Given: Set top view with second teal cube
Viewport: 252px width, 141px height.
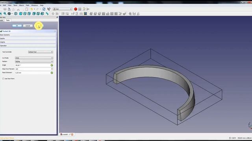Looking at the screenshot, I should click(25, 14).
